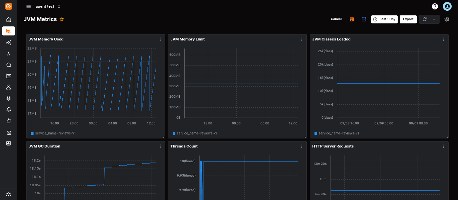The height and width of the screenshot is (200, 458).
Task: Toggle service_name=reviews-v1 series in JVM Memory Used
Action: coord(53,133)
